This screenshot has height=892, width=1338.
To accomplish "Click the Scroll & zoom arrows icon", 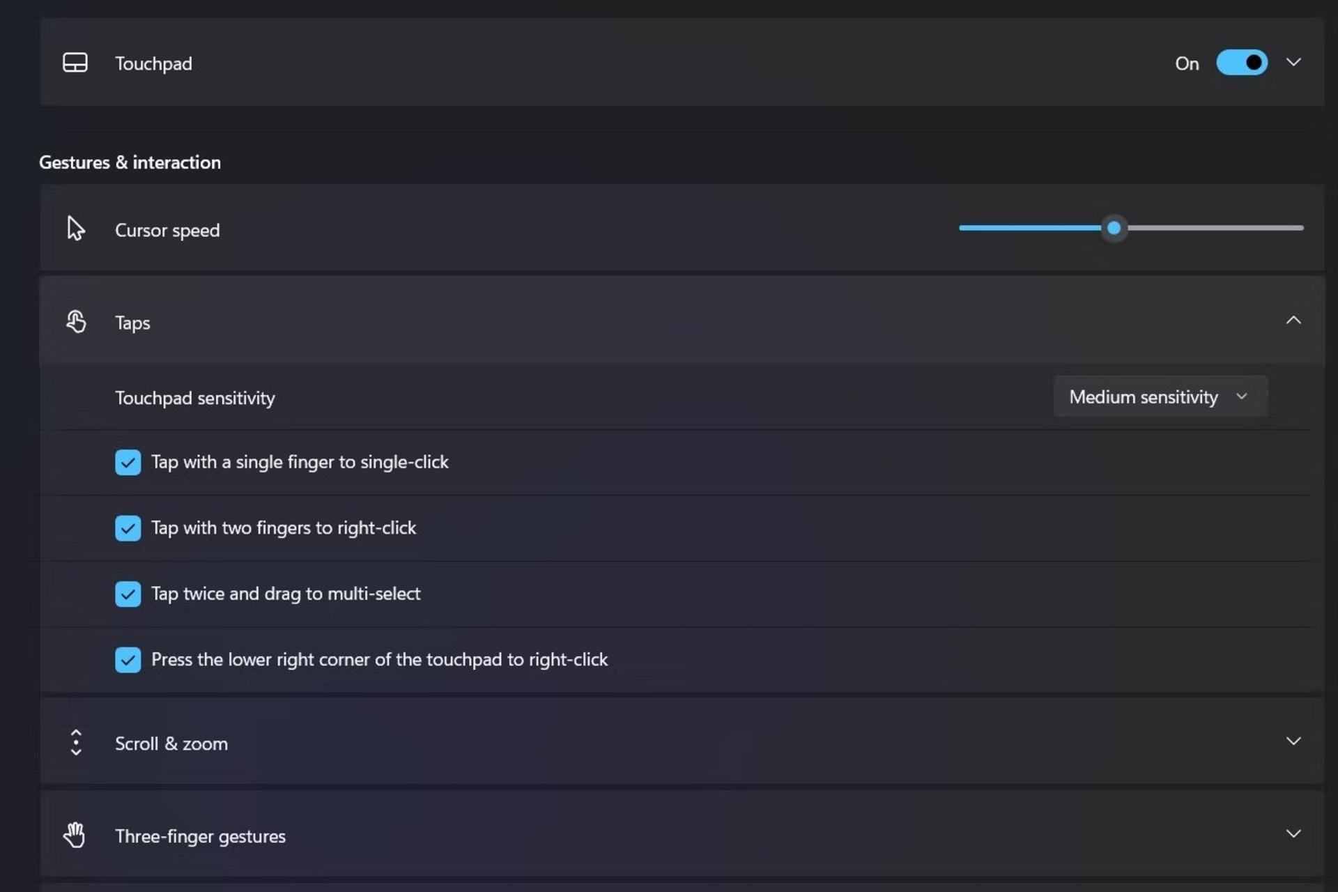I will (x=76, y=742).
